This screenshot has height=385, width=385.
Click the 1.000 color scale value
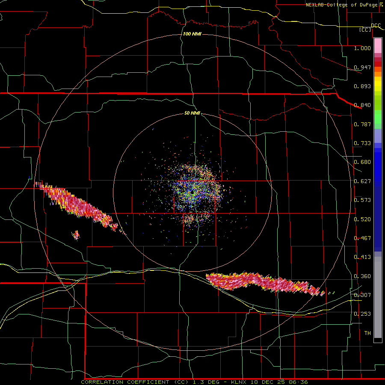click(x=362, y=48)
